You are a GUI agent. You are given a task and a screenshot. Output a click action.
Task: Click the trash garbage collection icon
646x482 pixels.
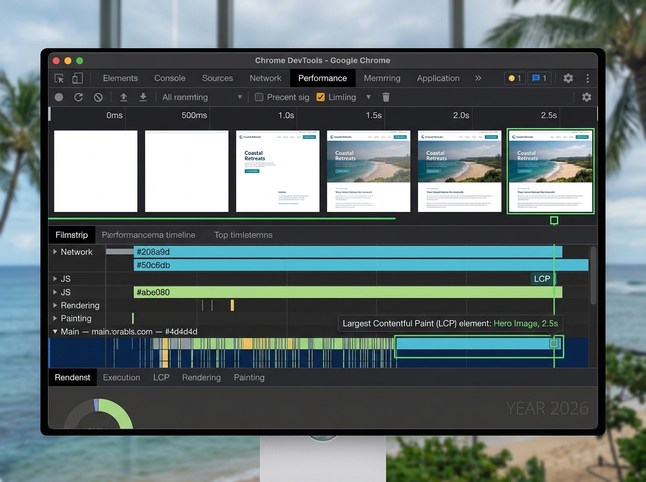coord(386,97)
